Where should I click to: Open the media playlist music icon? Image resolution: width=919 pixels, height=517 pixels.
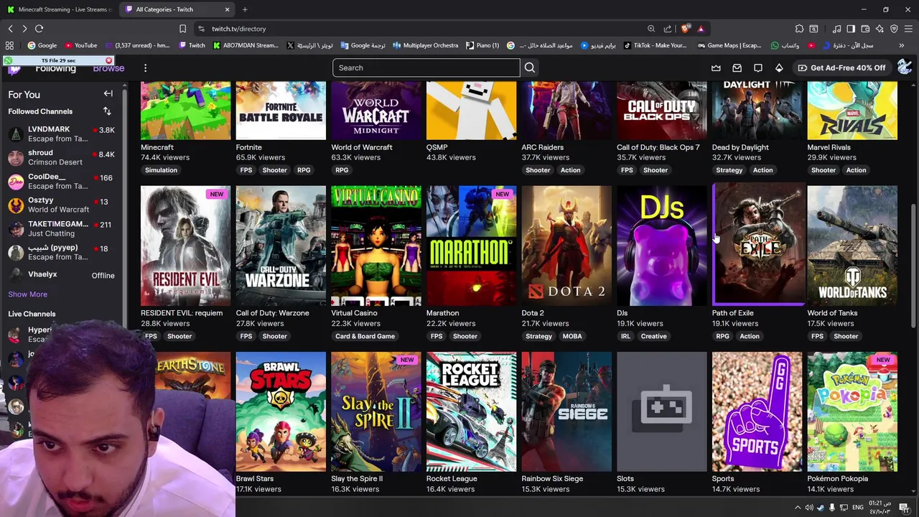tap(836, 29)
